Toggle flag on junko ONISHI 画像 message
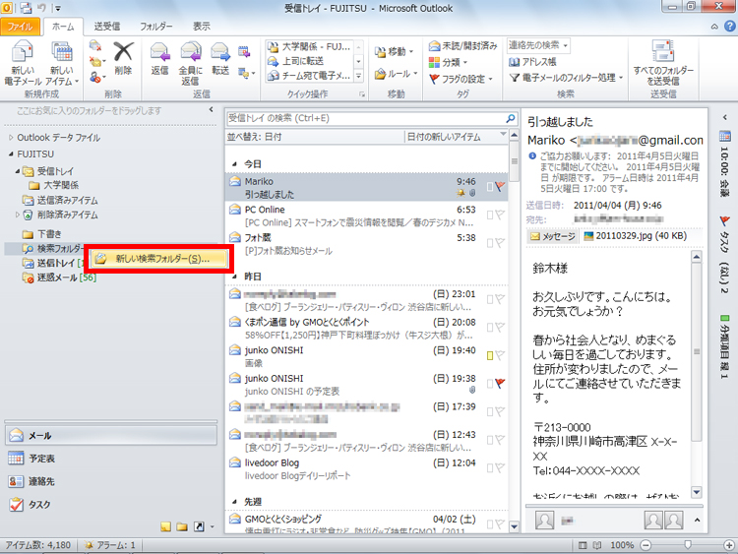 tap(500, 355)
